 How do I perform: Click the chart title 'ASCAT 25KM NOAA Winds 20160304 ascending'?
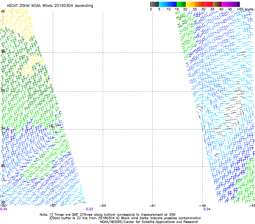tap(50, 6)
